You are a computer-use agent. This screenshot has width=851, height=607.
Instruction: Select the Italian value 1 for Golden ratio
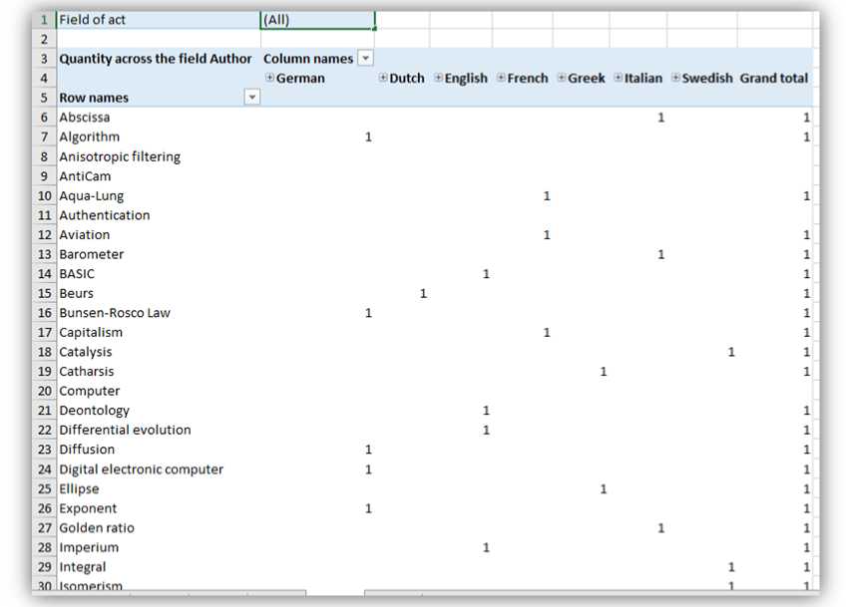[x=660, y=528]
